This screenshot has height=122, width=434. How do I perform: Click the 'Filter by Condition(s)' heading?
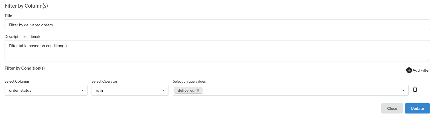click(25, 68)
